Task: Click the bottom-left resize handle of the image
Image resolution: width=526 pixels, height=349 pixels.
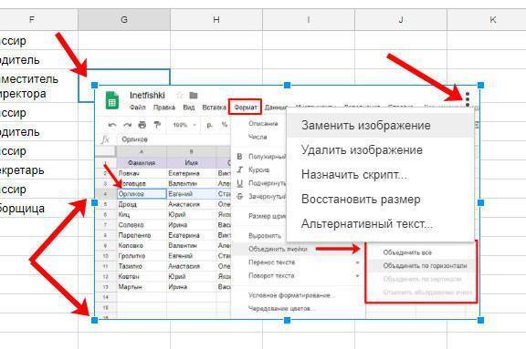Action: (x=95, y=320)
